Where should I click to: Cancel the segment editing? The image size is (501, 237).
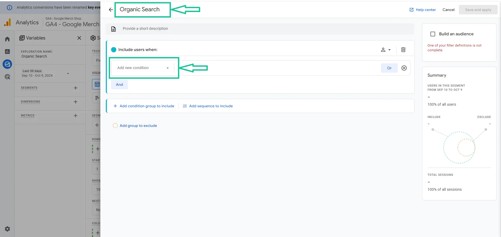[448, 10]
